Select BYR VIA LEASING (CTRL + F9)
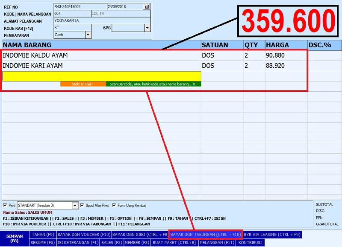 pos(272,235)
